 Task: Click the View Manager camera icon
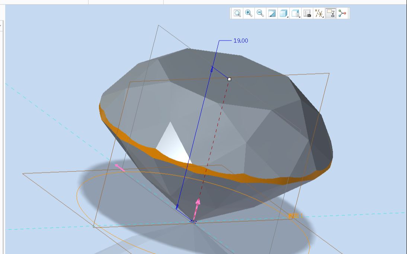tap(307, 13)
